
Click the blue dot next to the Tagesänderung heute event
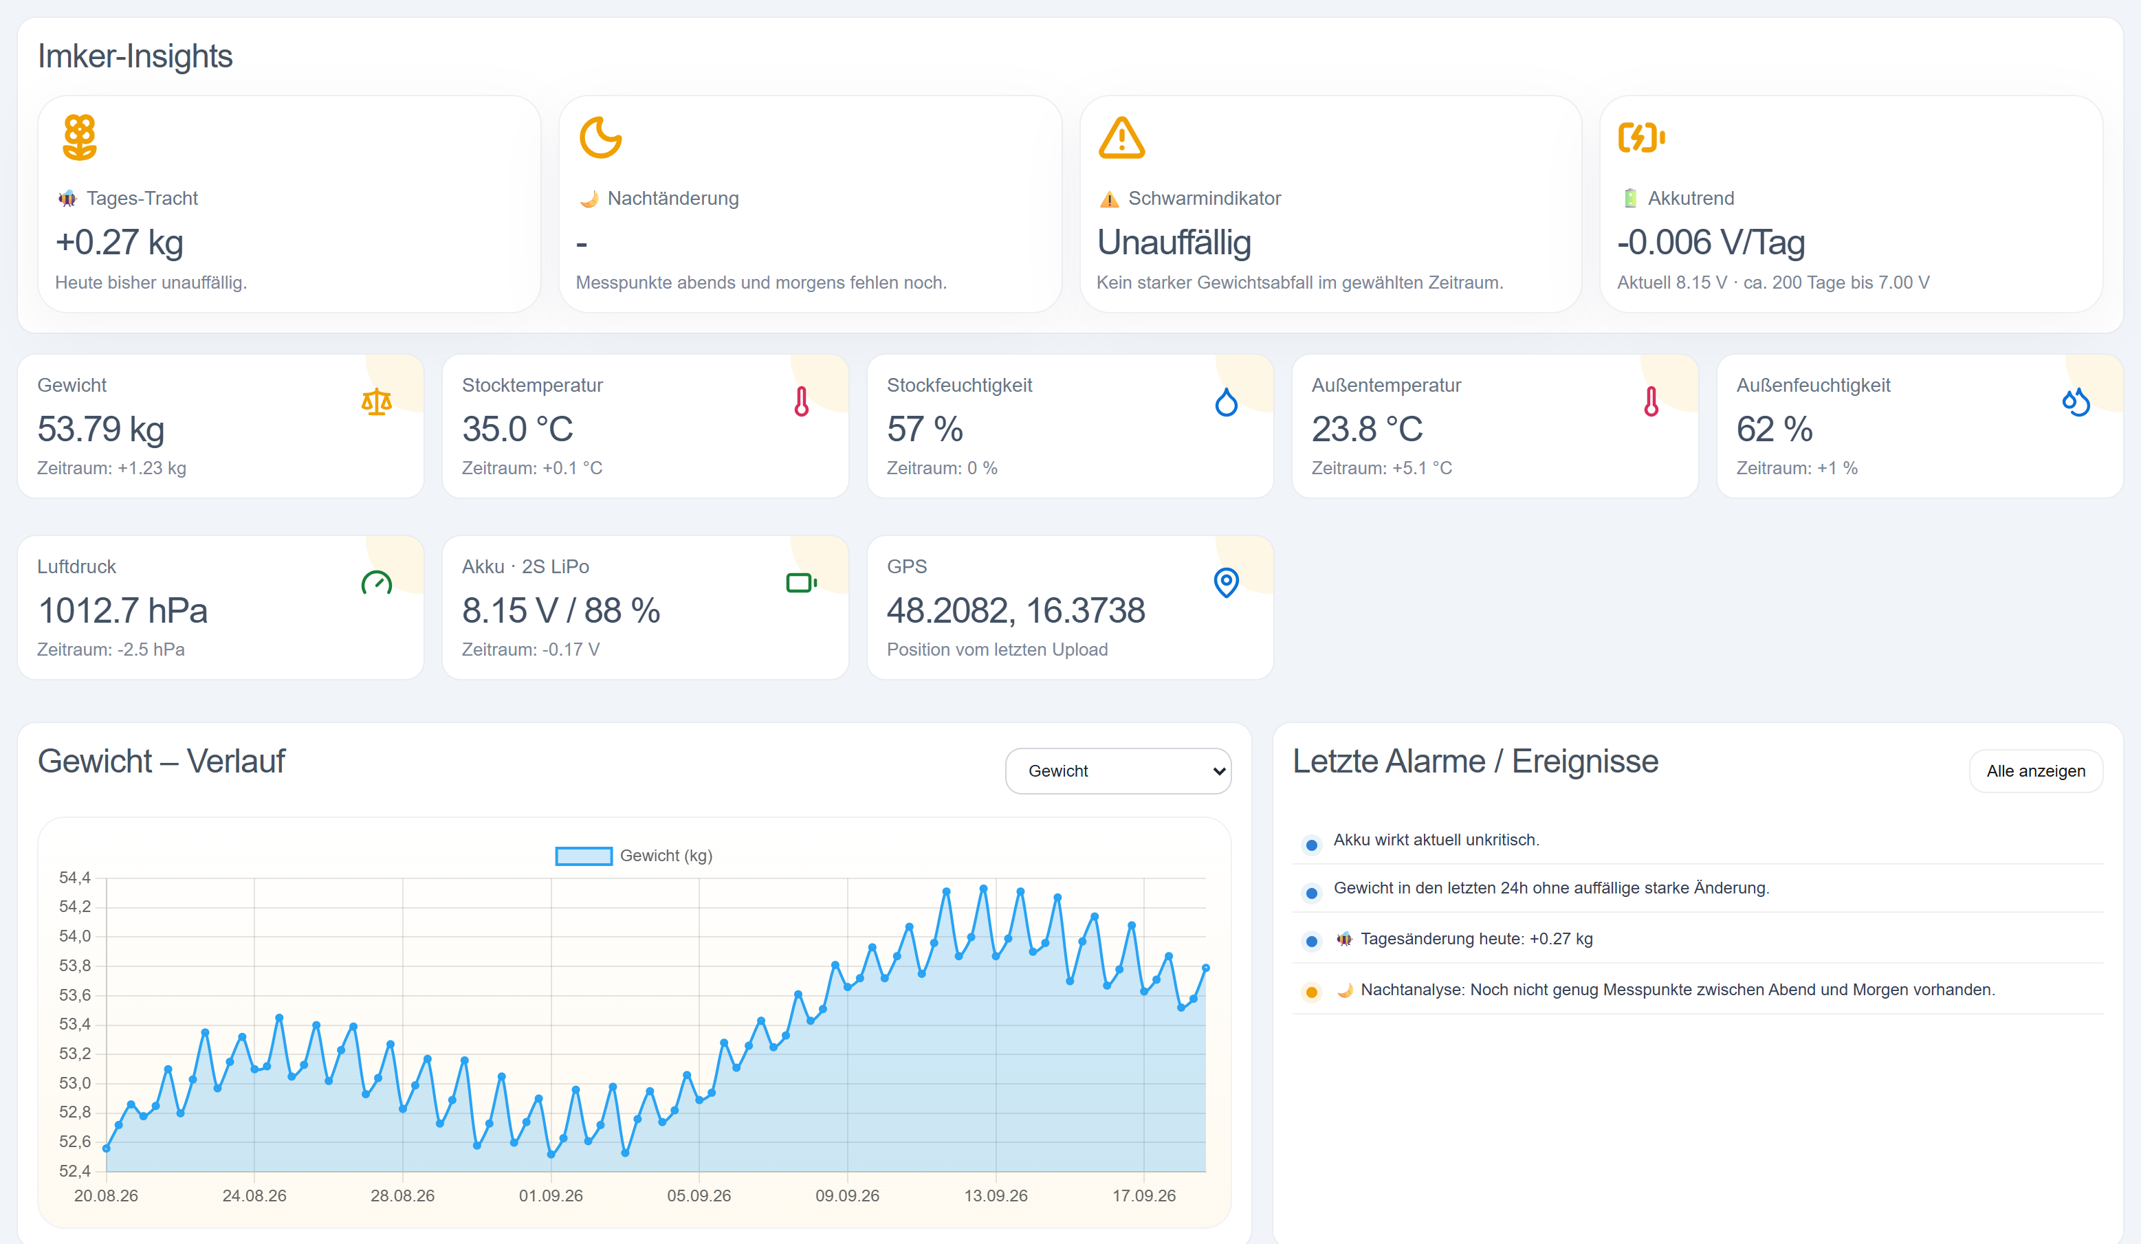coord(1311,941)
